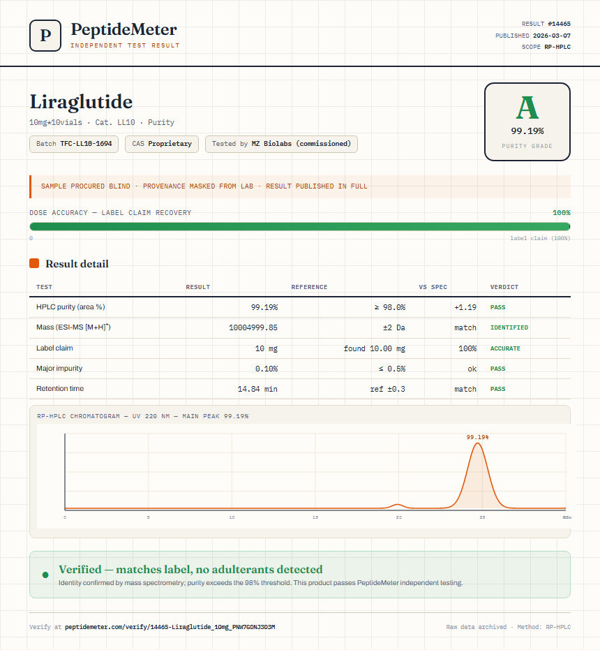Click the VS SPEC column header

433,287
